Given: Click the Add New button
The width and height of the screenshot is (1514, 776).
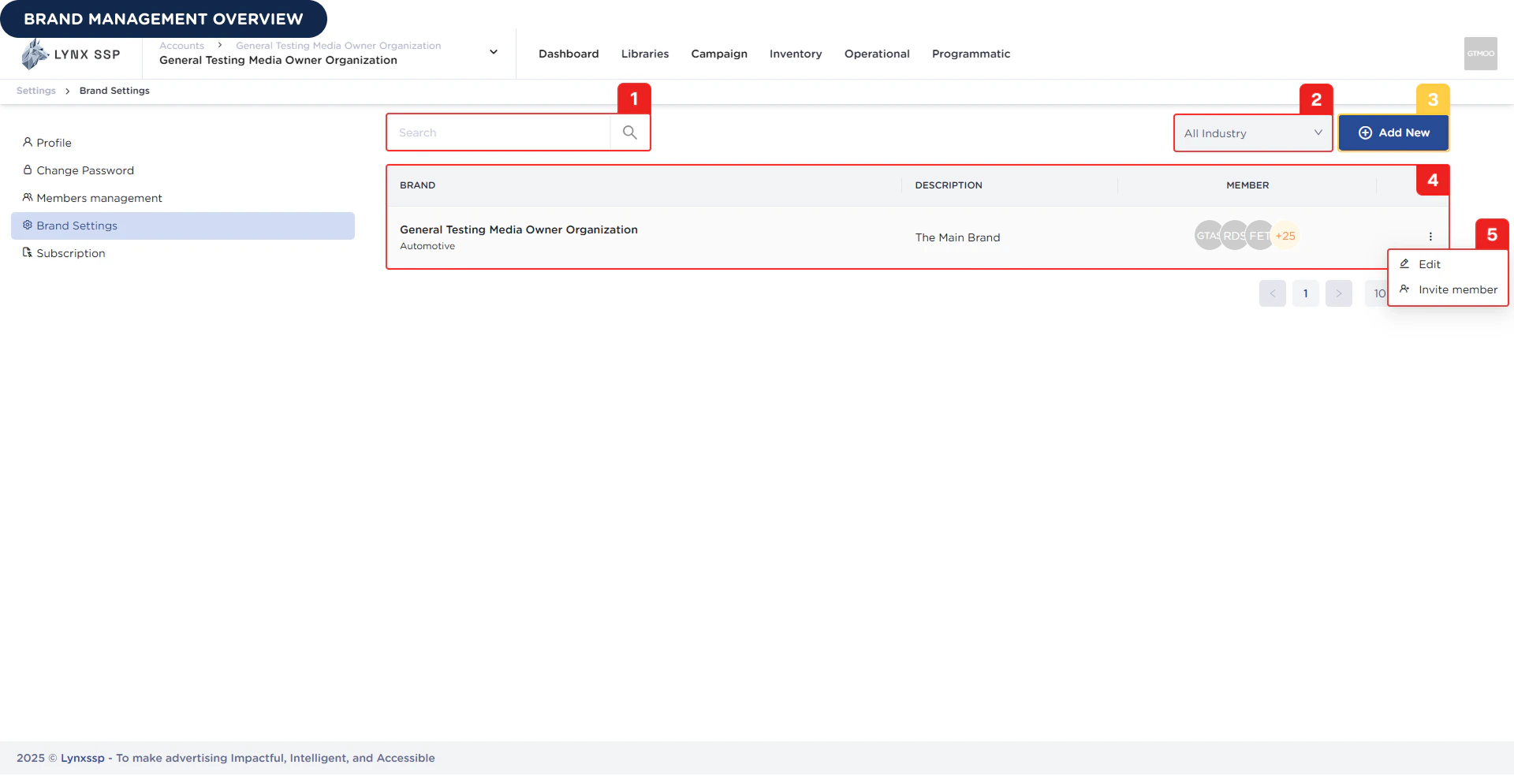Looking at the screenshot, I should tap(1393, 132).
